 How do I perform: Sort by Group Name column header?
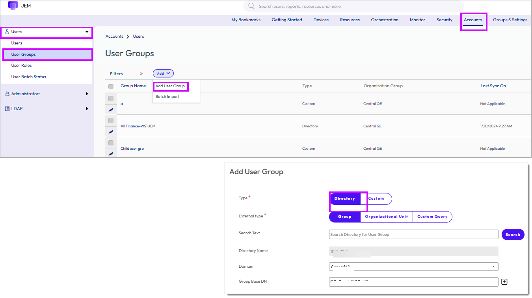click(x=133, y=86)
